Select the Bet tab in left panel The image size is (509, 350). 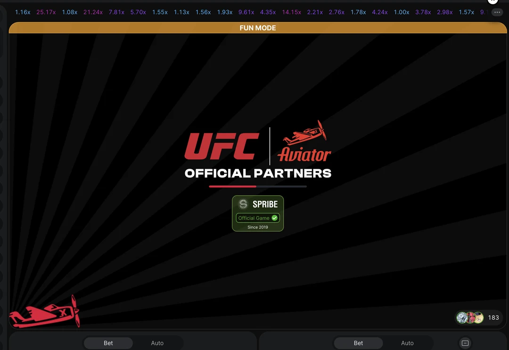[x=108, y=343]
